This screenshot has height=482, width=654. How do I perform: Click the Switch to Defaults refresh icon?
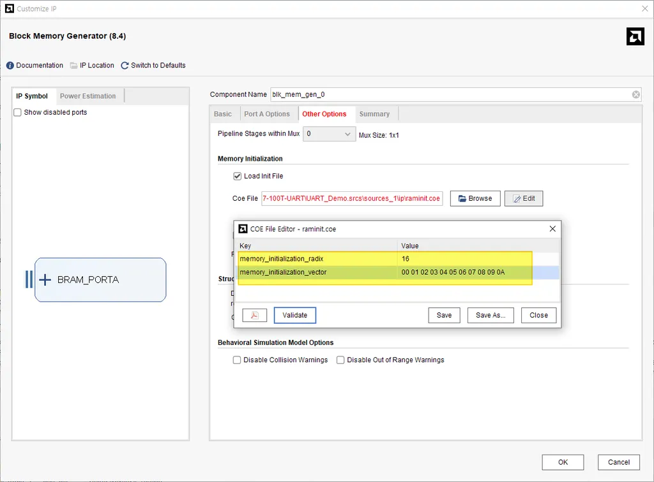point(125,65)
